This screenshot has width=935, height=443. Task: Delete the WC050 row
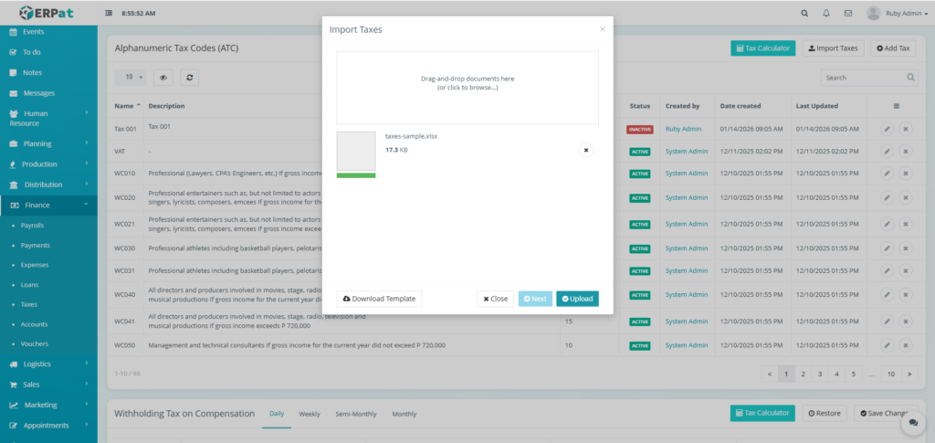[905, 345]
